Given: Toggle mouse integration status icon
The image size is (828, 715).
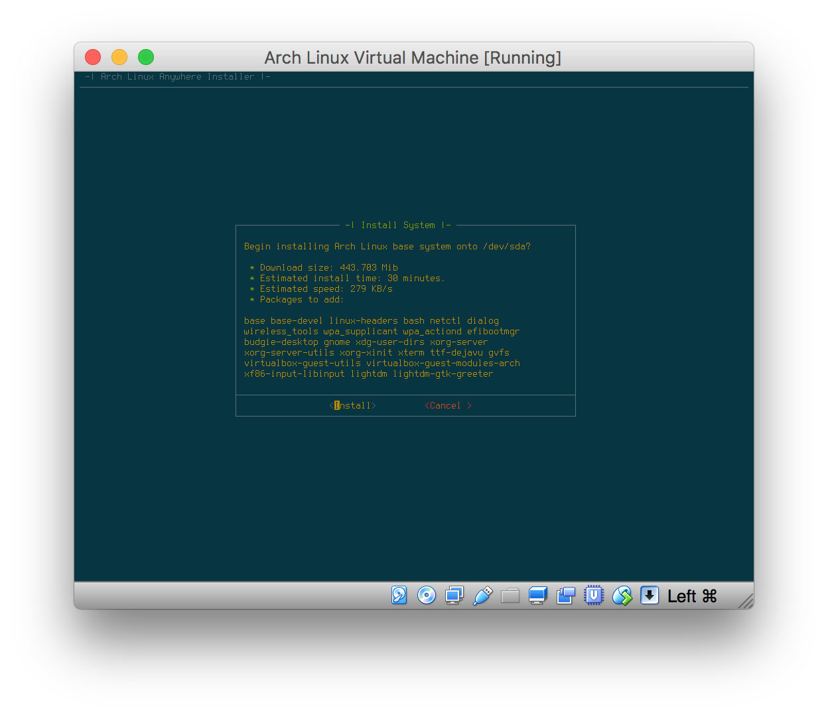Looking at the screenshot, I should pyautogui.click(x=622, y=595).
